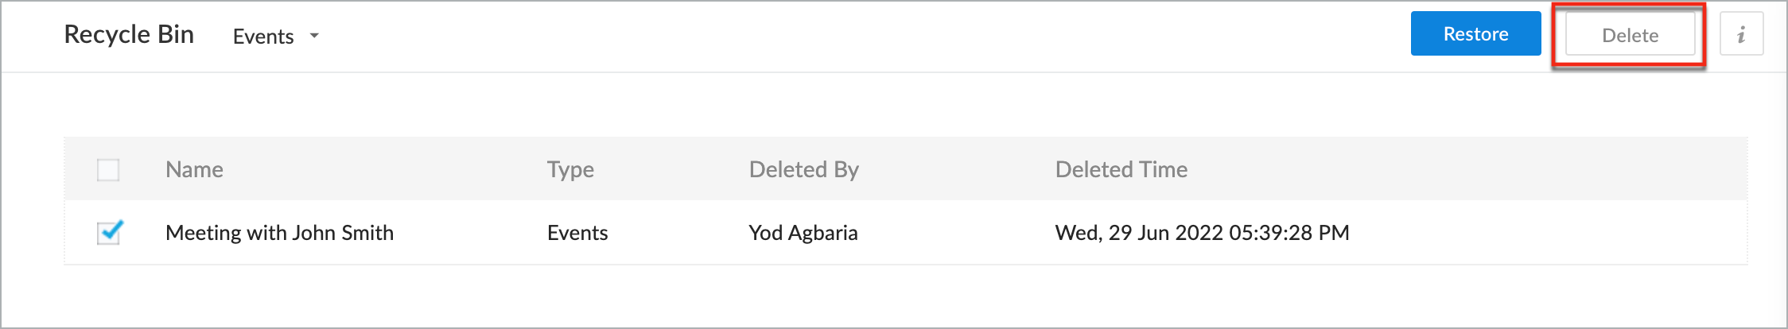Click the Recycle Bin page title

click(129, 34)
